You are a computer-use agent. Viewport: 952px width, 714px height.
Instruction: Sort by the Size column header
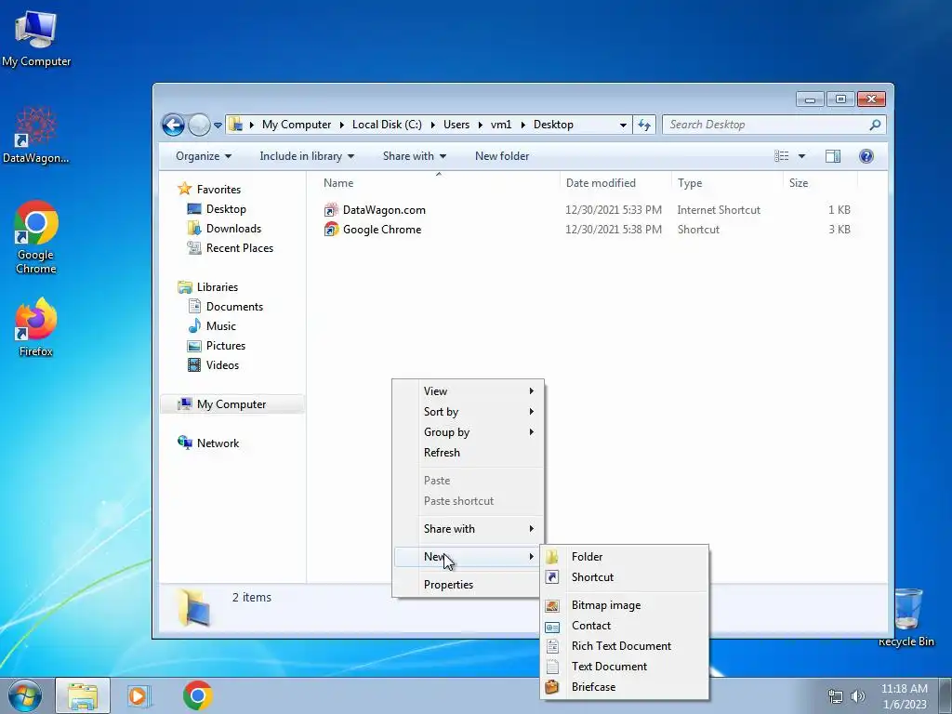(x=820, y=183)
